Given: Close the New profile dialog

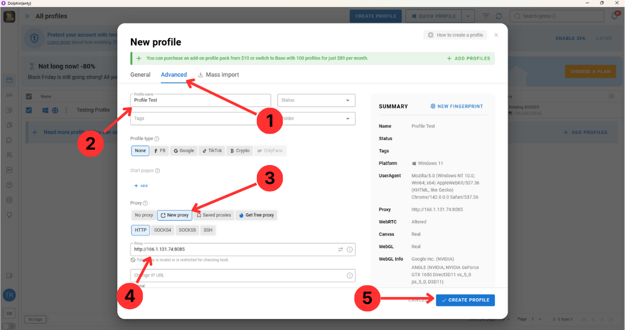Looking at the screenshot, I should tap(496, 35).
